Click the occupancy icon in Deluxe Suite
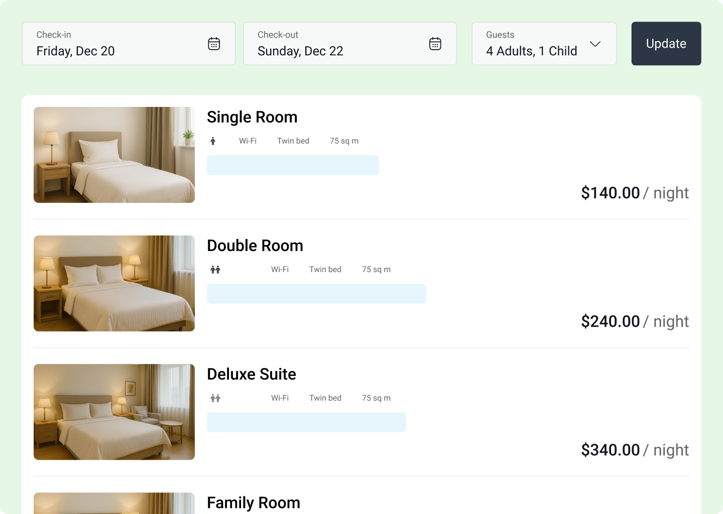Image resolution: width=723 pixels, height=514 pixels. click(x=215, y=398)
